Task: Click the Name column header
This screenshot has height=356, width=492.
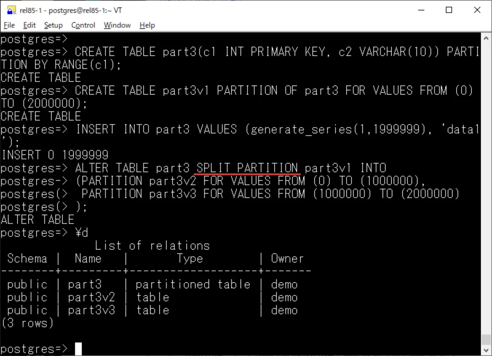Action: [x=88, y=259]
